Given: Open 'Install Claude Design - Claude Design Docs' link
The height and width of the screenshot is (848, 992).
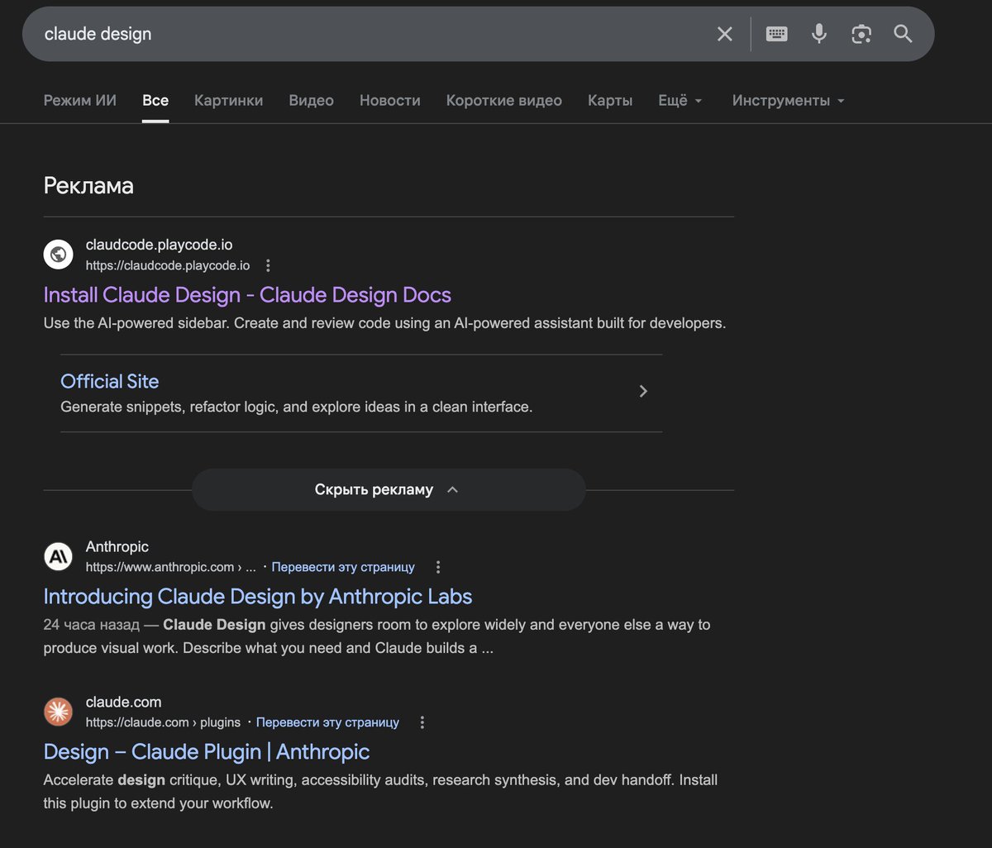Looking at the screenshot, I should click(247, 295).
